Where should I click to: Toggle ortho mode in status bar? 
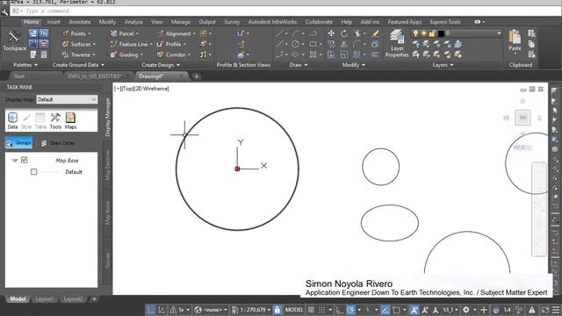[340, 310]
